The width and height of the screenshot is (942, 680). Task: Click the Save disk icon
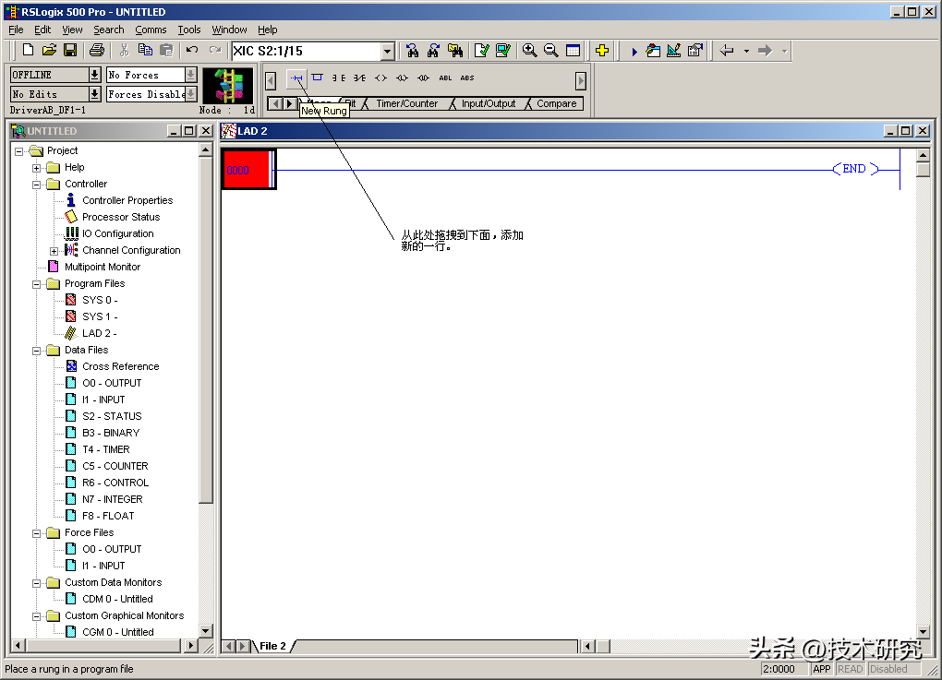point(69,51)
